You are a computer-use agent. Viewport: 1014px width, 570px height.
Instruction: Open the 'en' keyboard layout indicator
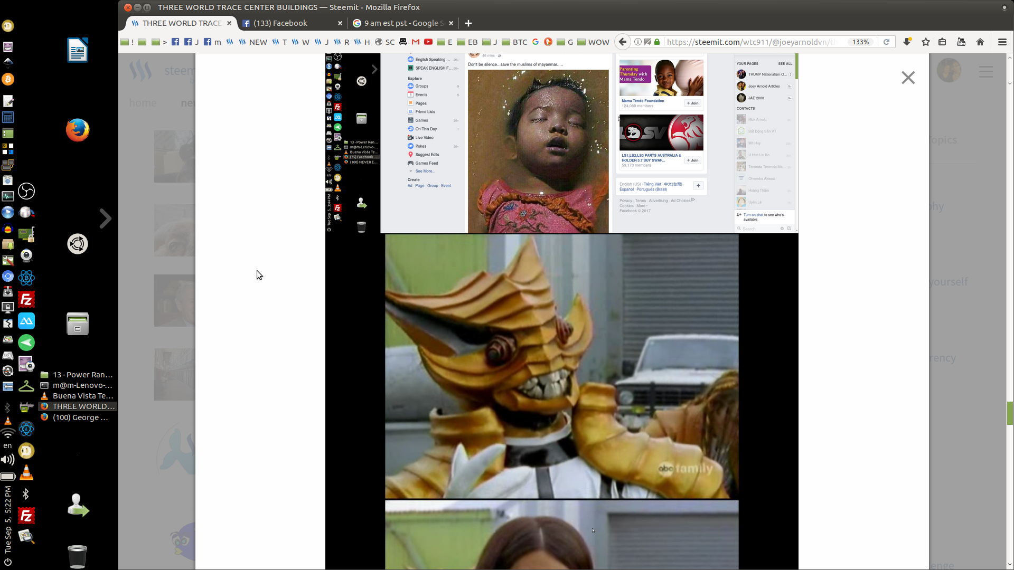pos(7,445)
